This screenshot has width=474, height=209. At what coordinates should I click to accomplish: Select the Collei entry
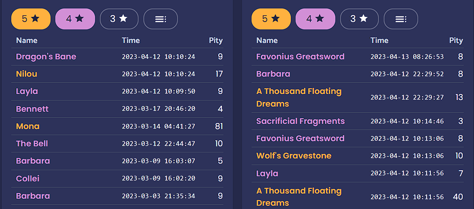coord(28,178)
